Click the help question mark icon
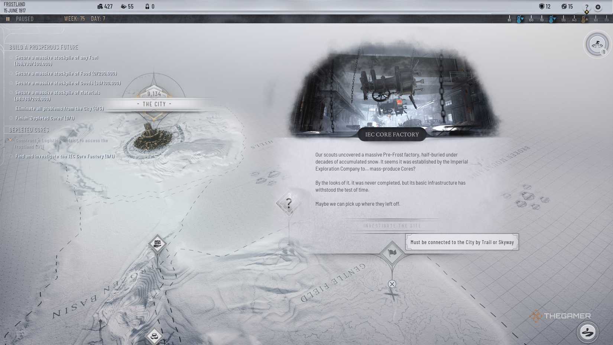 point(586,7)
